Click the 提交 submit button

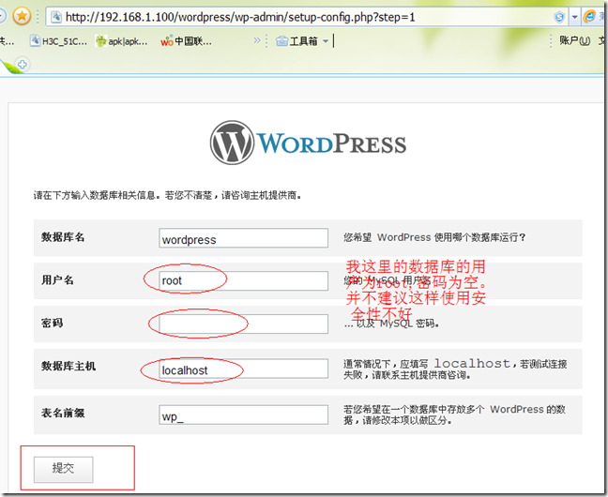(x=63, y=470)
